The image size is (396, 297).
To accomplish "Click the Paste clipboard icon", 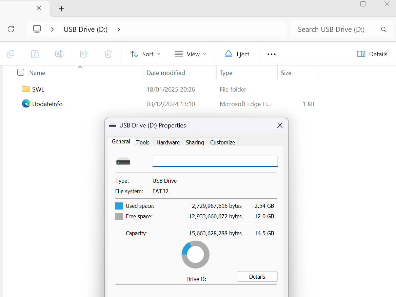I will click(x=35, y=54).
